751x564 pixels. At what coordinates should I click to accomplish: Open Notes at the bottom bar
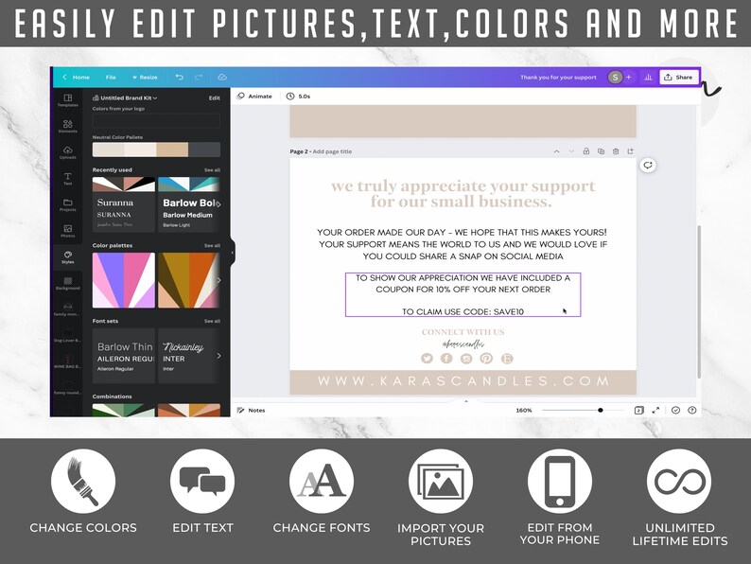coord(252,410)
